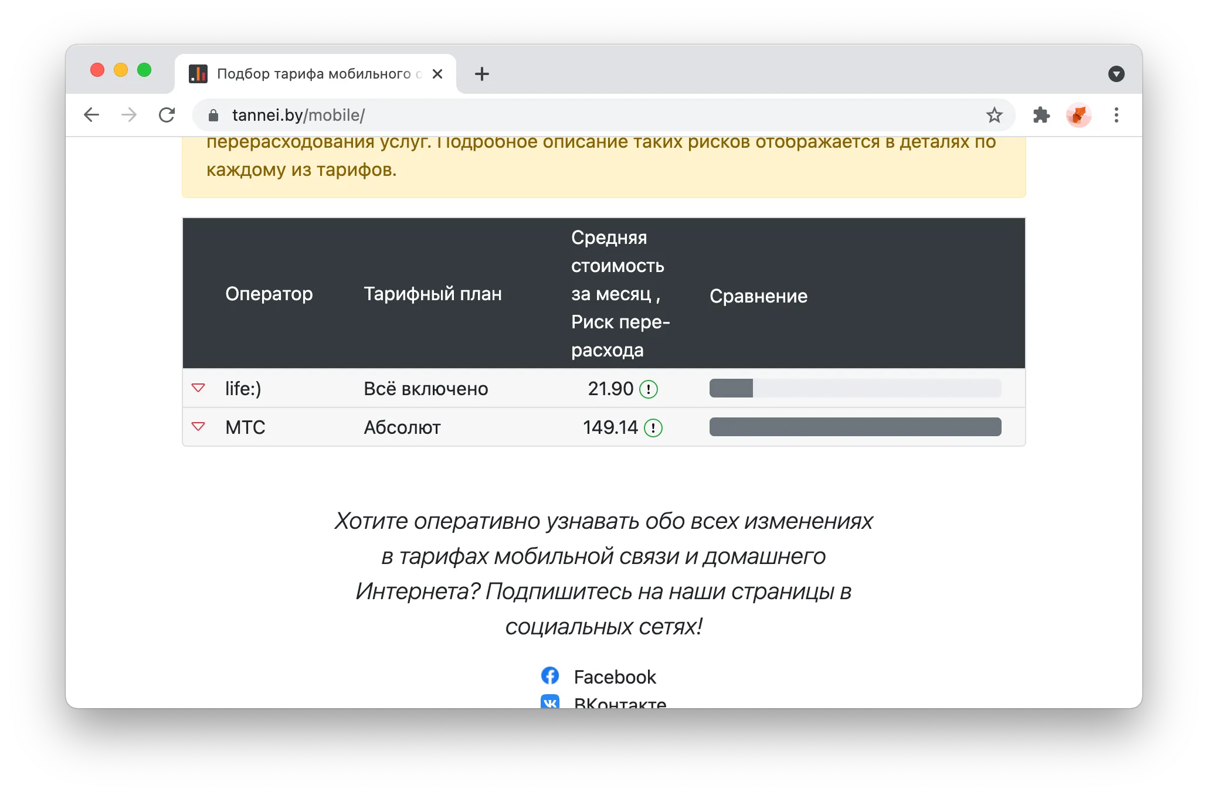The image size is (1208, 795).
Task: Go back to the previous page
Action: [91, 115]
